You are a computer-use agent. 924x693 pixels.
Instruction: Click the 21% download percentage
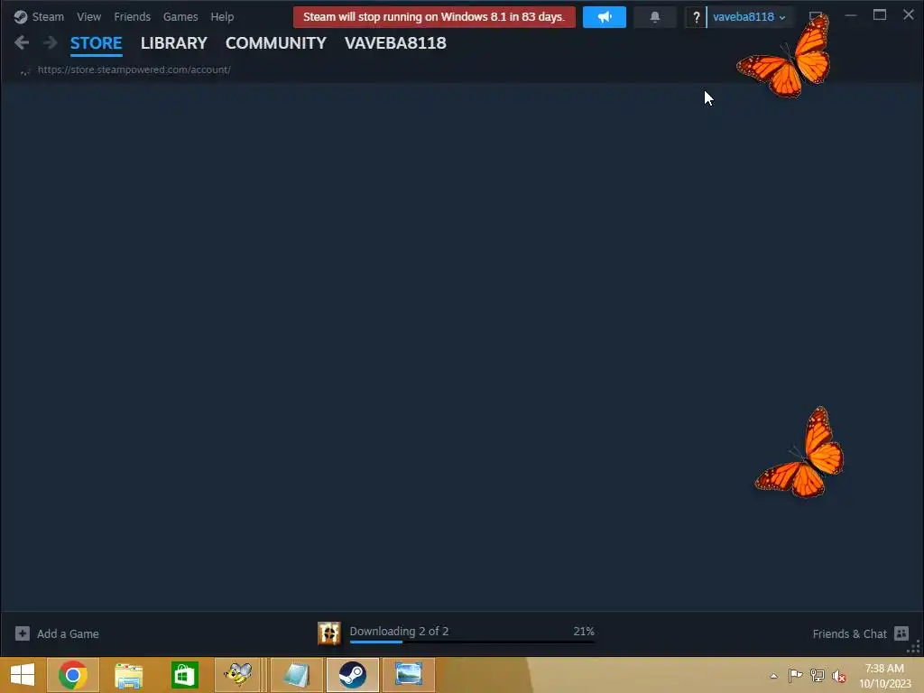coord(584,631)
